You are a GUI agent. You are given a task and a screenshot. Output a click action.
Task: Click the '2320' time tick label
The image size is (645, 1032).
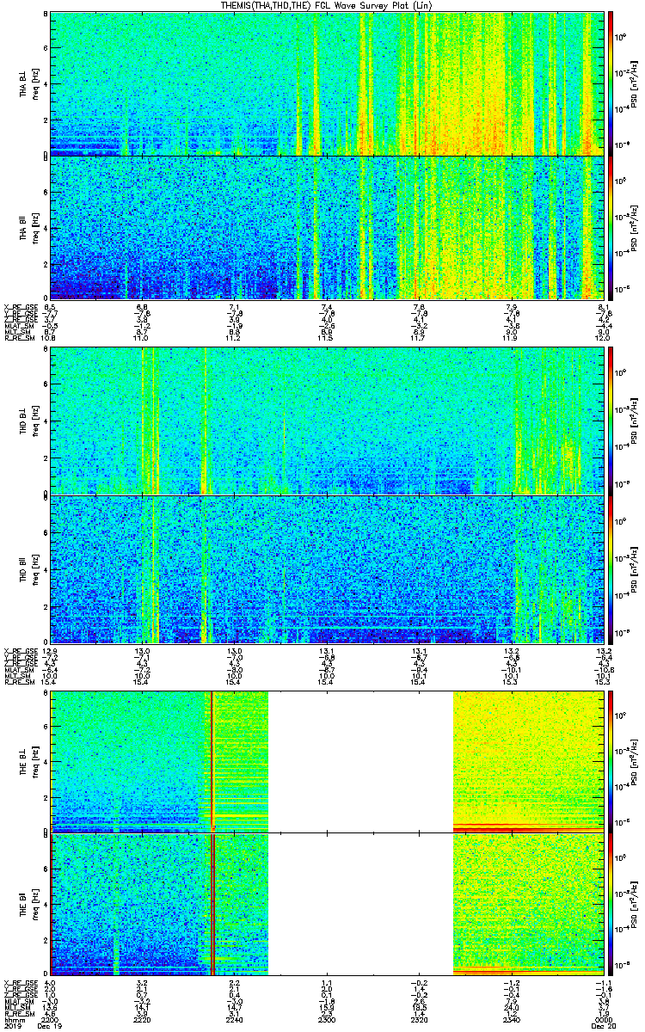pyautogui.click(x=418, y=1018)
